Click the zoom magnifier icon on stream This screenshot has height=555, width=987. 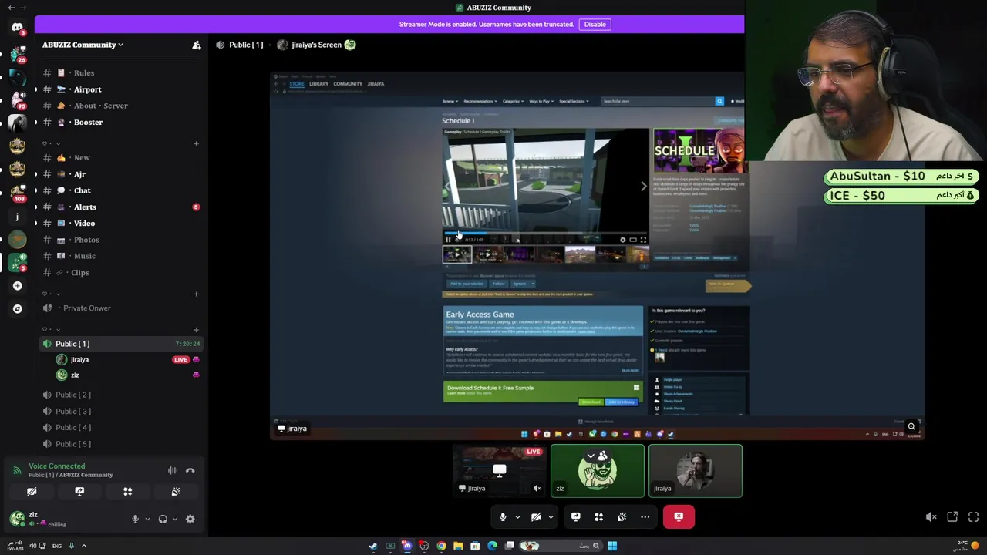coord(911,426)
